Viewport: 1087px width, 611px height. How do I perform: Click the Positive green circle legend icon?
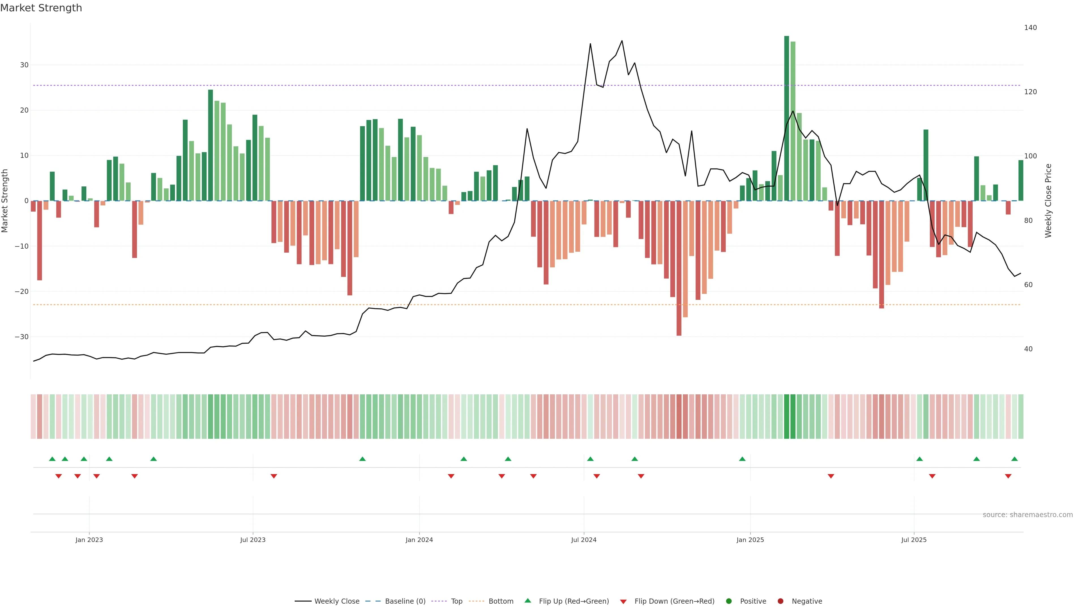tap(729, 601)
